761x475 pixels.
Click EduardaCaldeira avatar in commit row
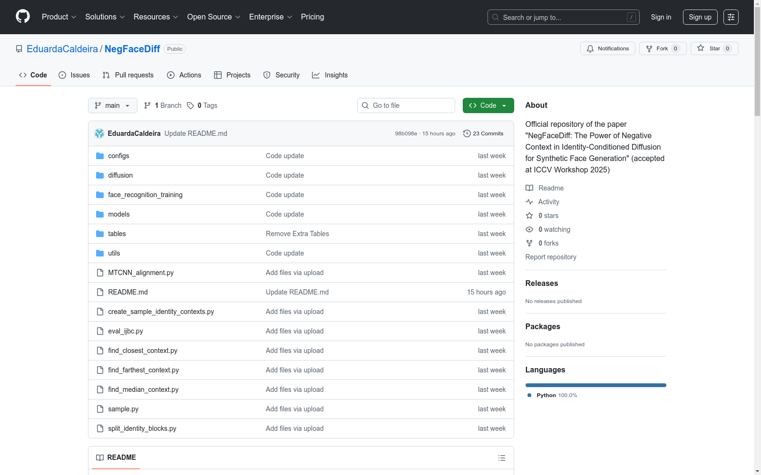(x=99, y=133)
